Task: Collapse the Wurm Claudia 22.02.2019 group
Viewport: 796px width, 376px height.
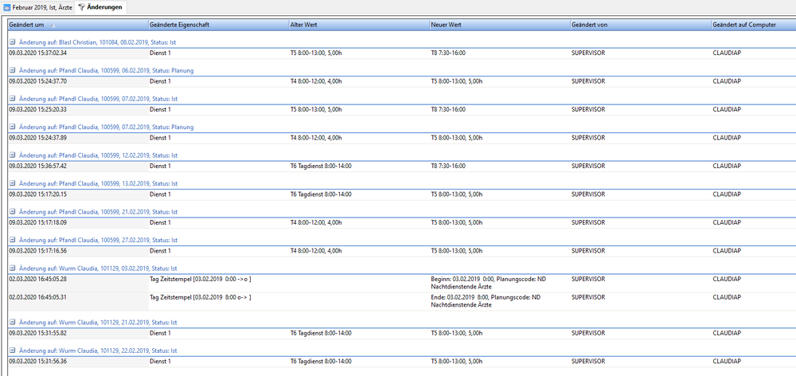Action: pos(13,351)
